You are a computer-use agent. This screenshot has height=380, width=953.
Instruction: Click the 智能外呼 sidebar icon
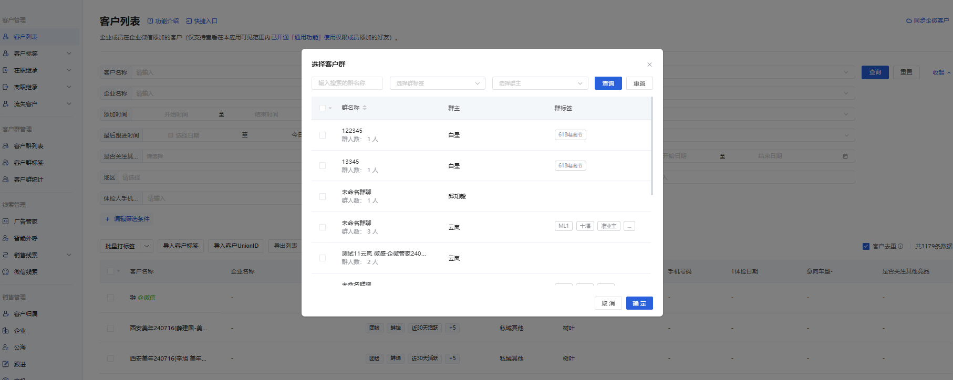point(6,238)
